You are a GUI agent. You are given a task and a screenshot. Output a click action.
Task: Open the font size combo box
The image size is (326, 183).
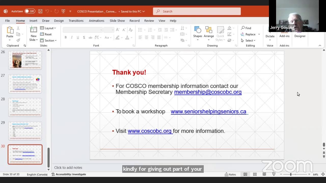click(109, 30)
